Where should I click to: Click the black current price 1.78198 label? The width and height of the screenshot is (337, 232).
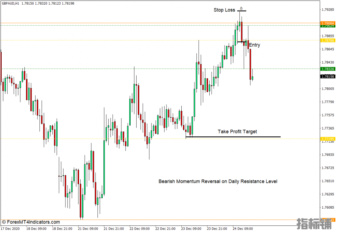point(327,76)
